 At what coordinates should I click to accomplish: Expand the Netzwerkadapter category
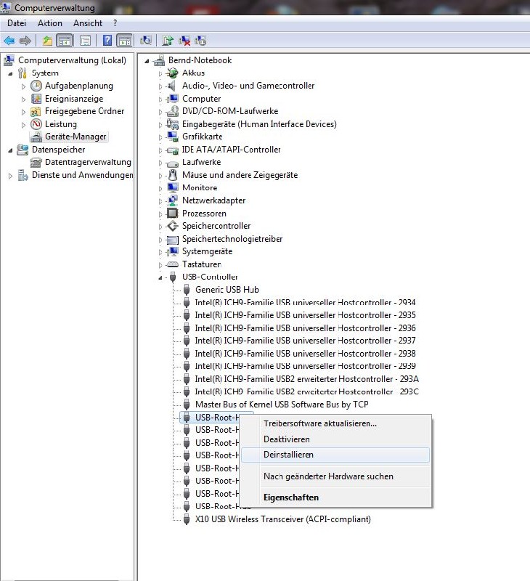[160, 200]
